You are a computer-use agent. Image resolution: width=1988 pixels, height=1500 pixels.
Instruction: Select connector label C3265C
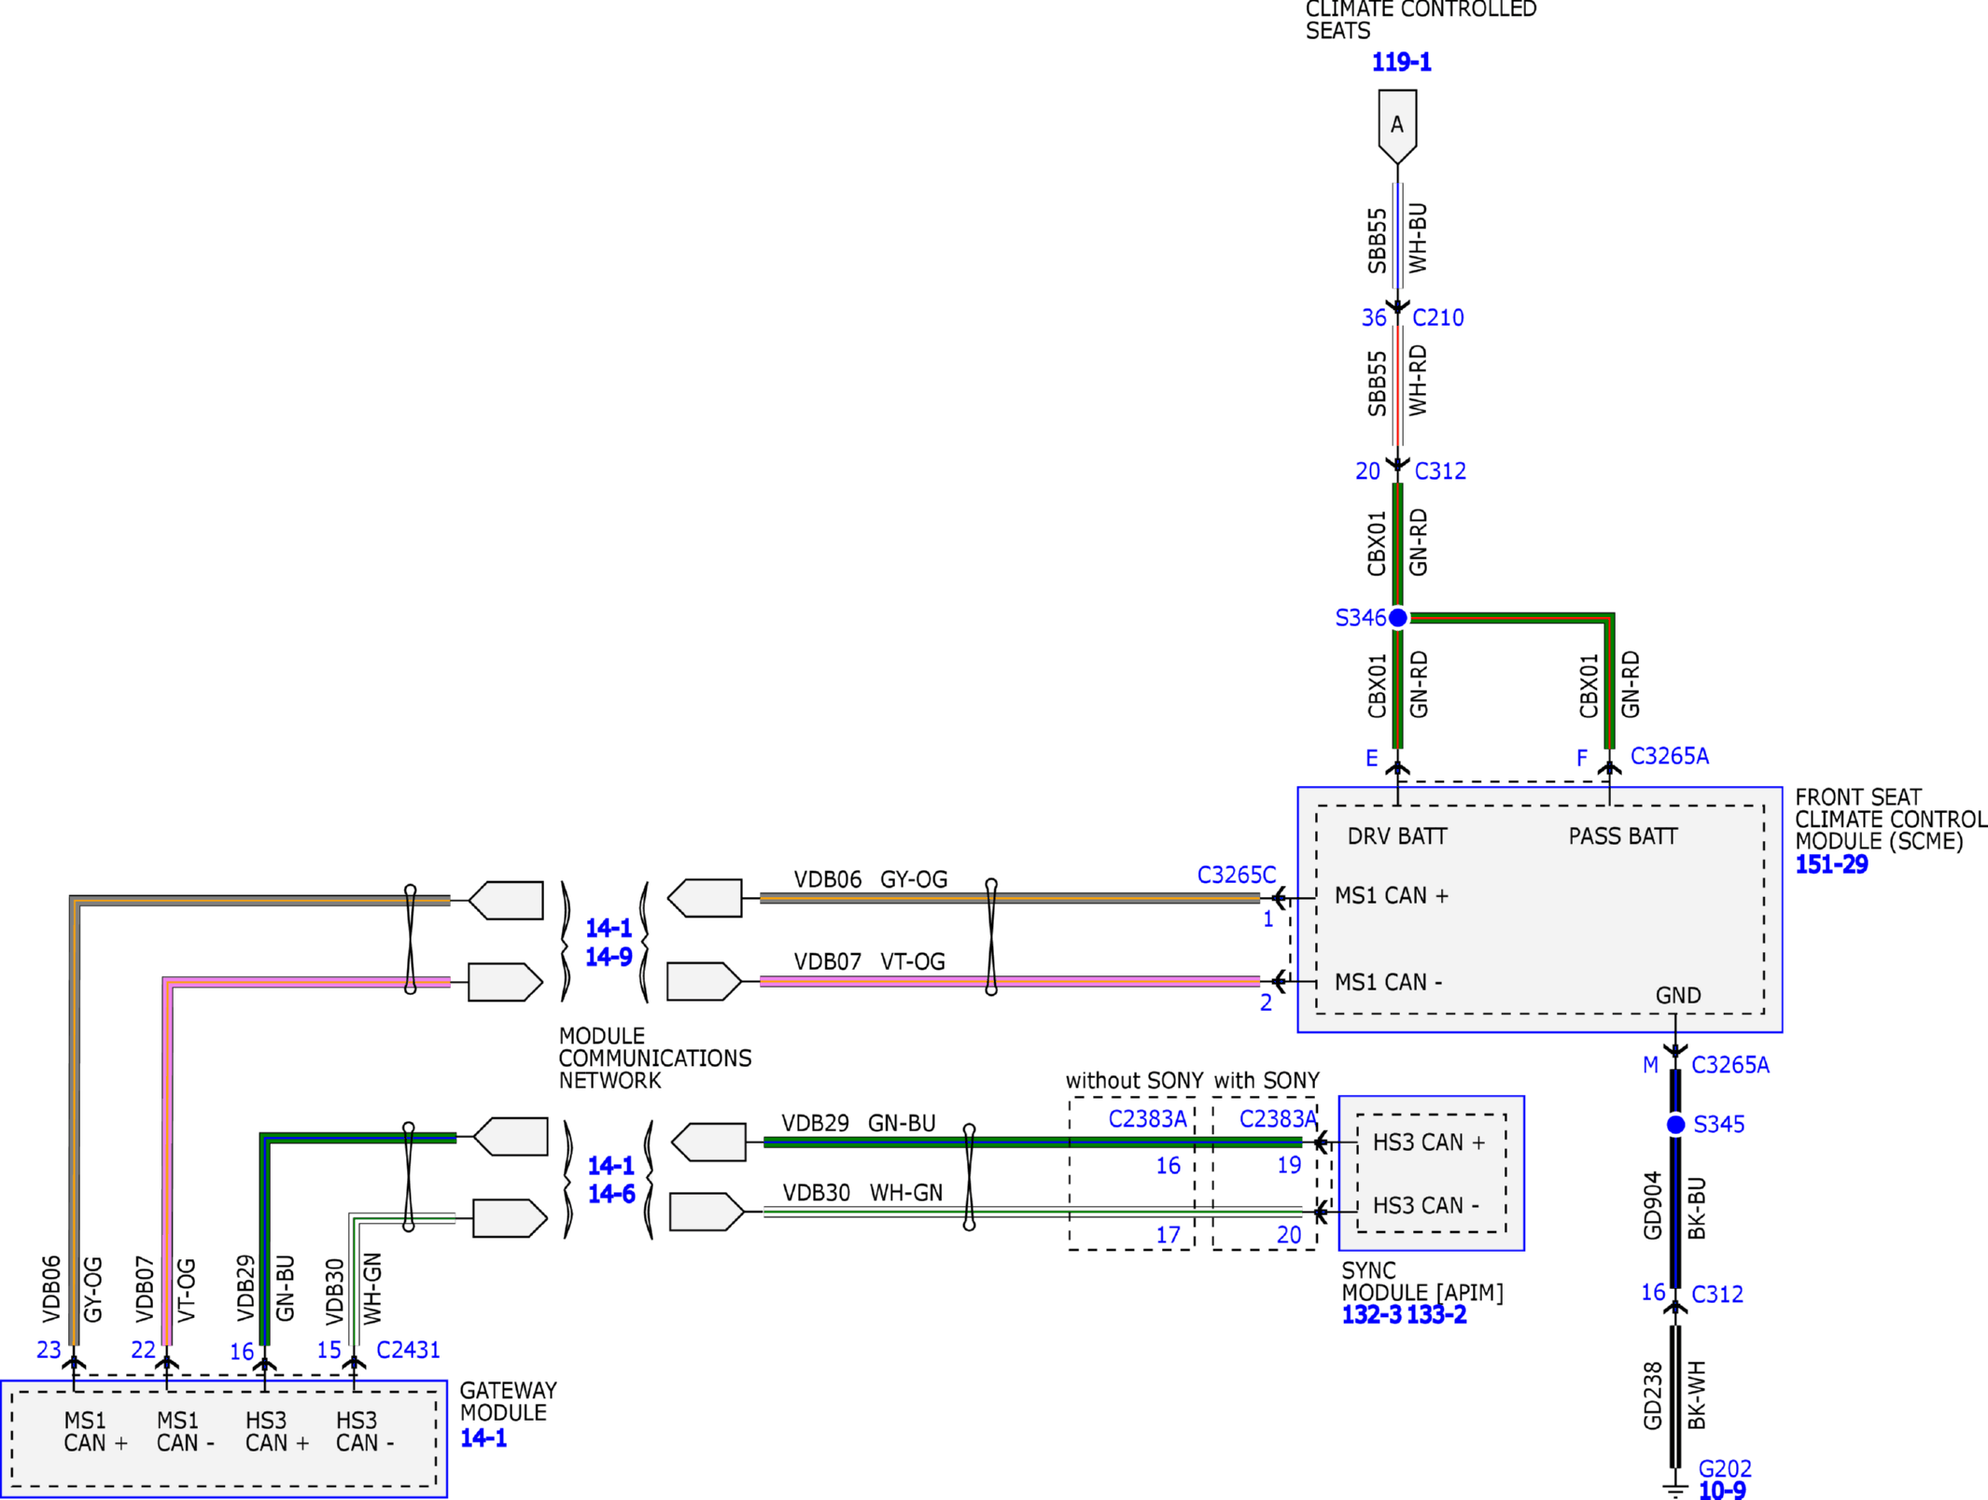tap(1237, 876)
